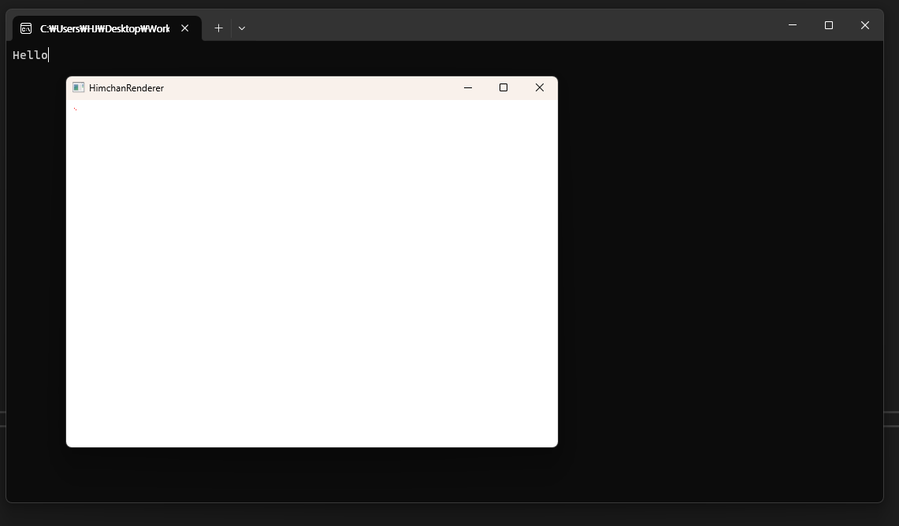The width and height of the screenshot is (899, 526).
Task: Click the command prompt icon in the terminal tab
Action: (x=26, y=28)
